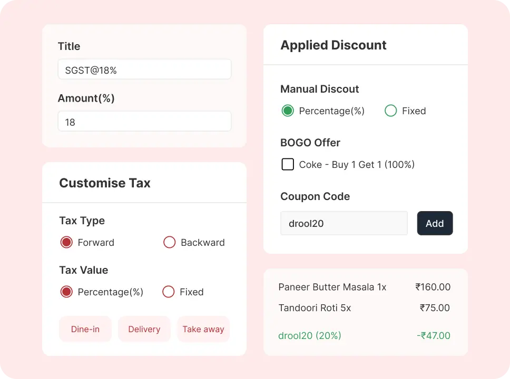The width and height of the screenshot is (510, 379).
Task: Select Fixed tax value option
Action: (169, 292)
